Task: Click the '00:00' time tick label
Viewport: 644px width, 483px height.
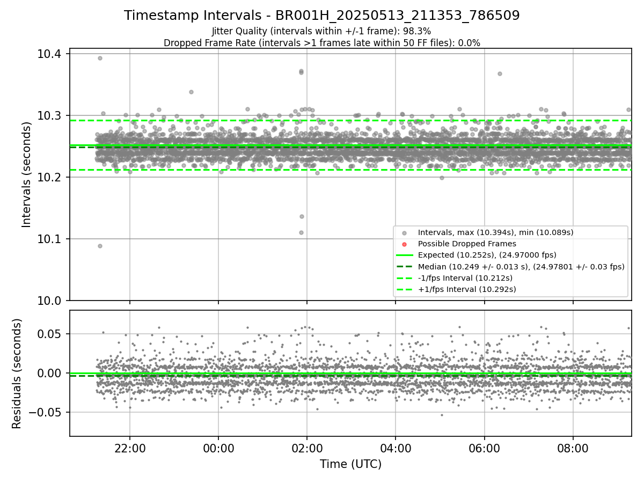Action: pyautogui.click(x=218, y=448)
